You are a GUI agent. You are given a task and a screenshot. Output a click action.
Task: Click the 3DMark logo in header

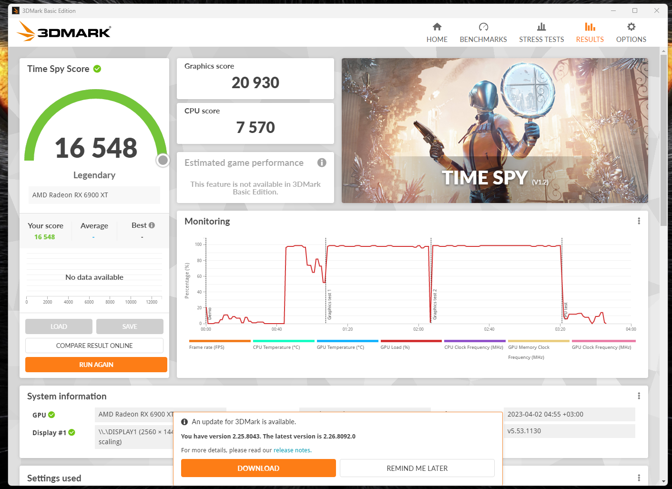64,31
